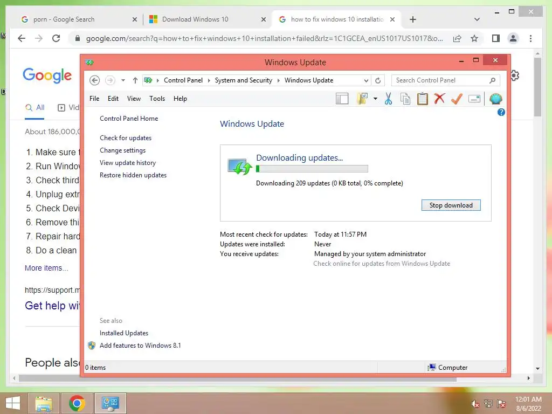Open the View menu
The image size is (552, 414).
click(134, 99)
